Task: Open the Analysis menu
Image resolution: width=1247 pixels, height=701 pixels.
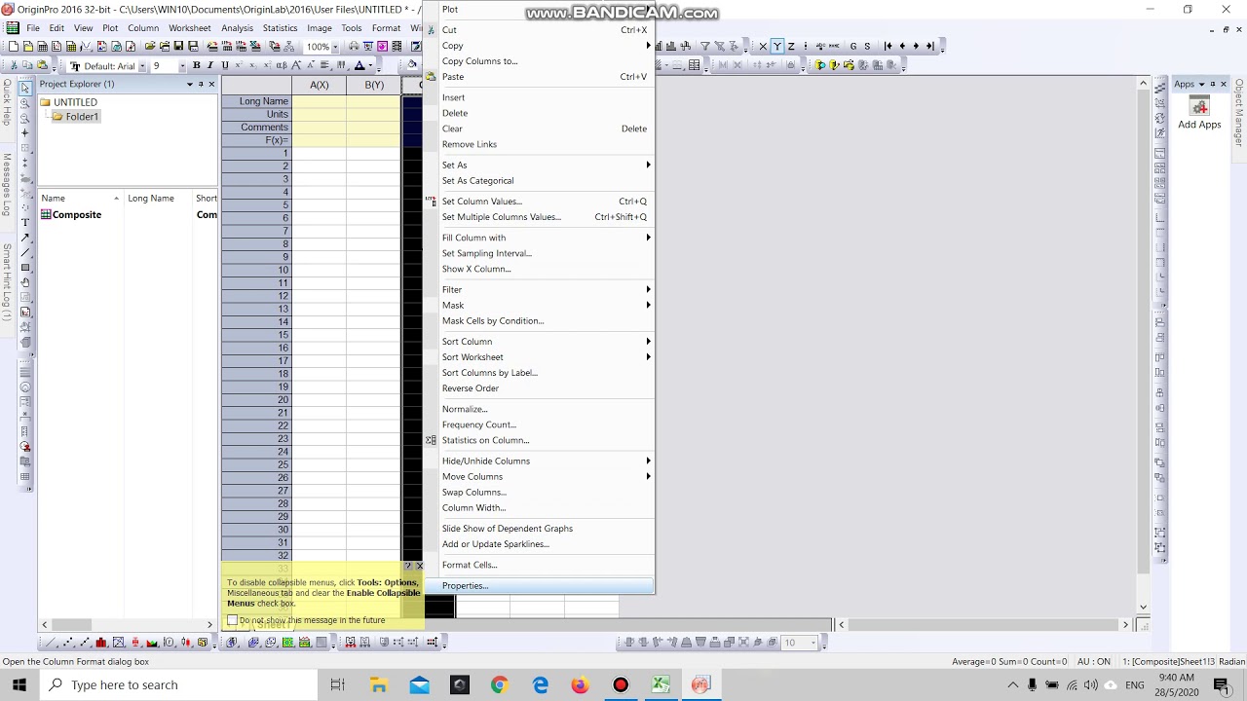Action: click(237, 28)
